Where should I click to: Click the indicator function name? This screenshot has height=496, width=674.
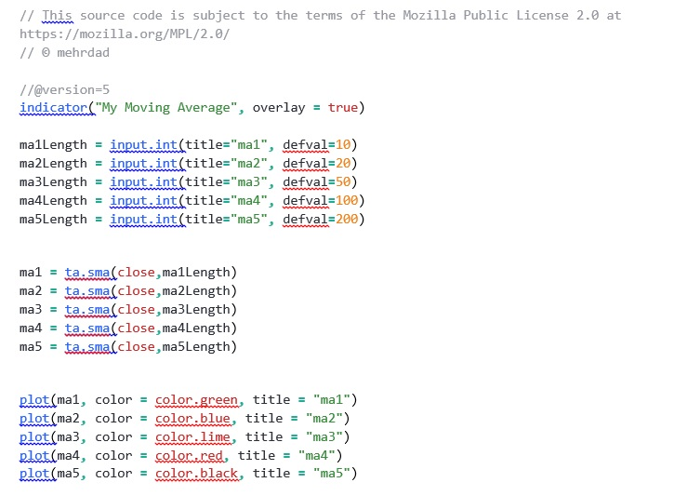pyautogui.click(x=54, y=108)
